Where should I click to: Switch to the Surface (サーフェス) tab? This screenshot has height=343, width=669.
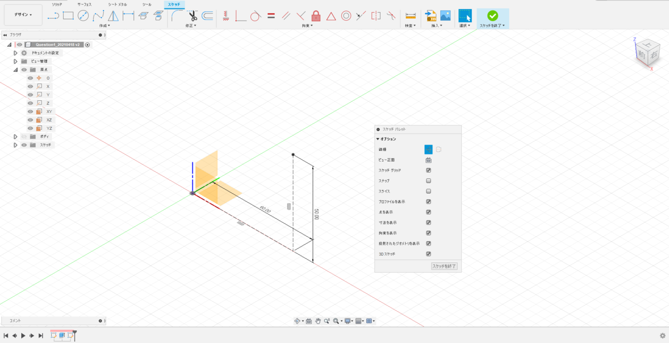[x=85, y=4]
